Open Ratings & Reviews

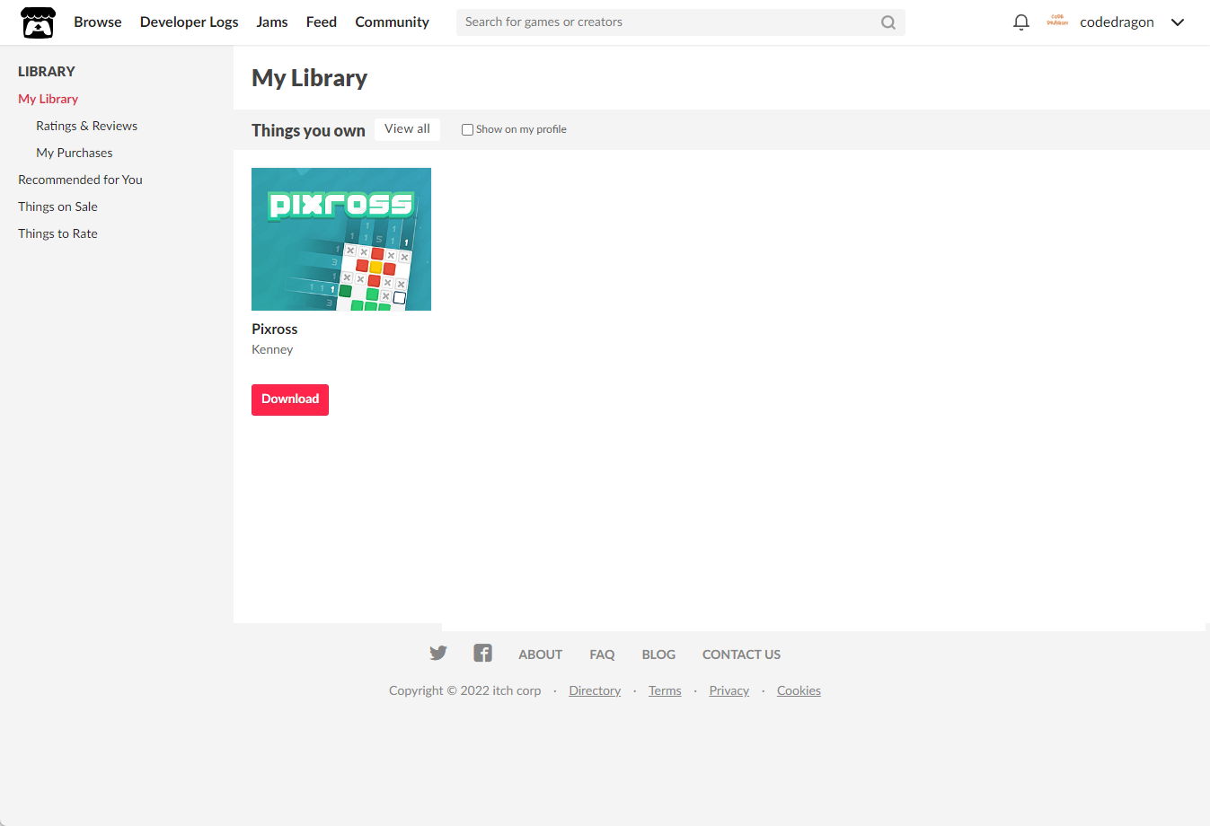pyautogui.click(x=87, y=126)
